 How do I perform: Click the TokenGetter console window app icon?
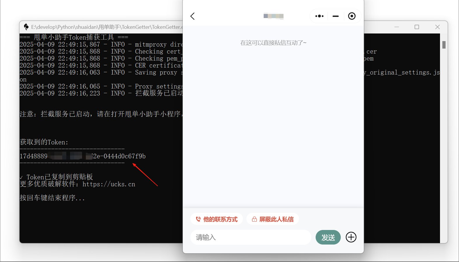pos(26,27)
